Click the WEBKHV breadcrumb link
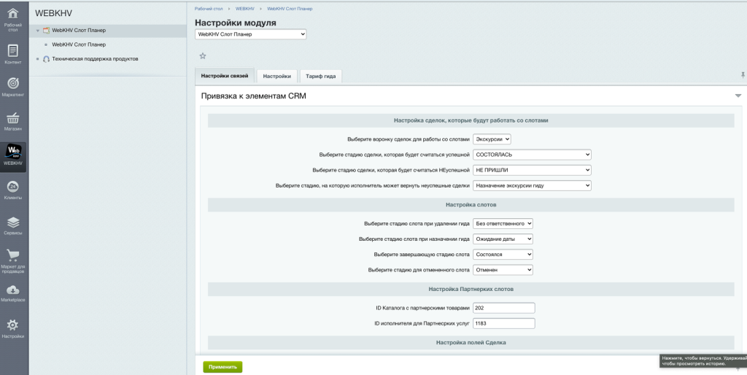Image resolution: width=747 pixels, height=375 pixels. click(244, 8)
